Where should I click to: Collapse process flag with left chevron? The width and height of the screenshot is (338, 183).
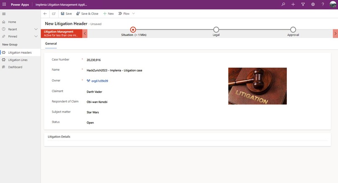(x=85, y=34)
